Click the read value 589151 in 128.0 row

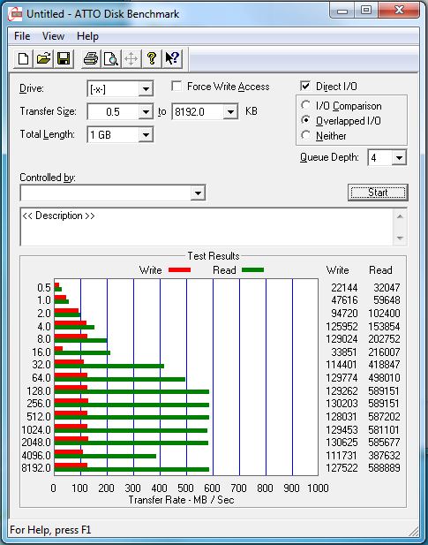tap(384, 391)
